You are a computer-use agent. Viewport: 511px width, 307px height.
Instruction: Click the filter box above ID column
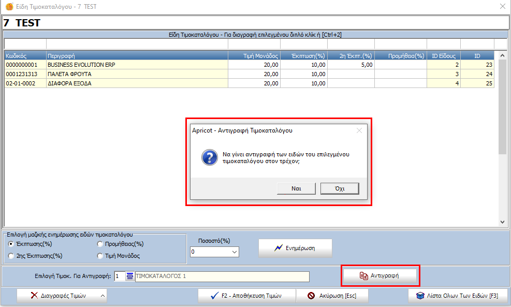477,43
